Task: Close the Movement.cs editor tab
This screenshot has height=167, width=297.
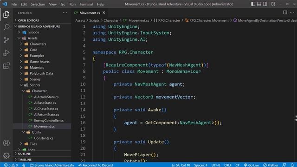Action: tap(104, 13)
